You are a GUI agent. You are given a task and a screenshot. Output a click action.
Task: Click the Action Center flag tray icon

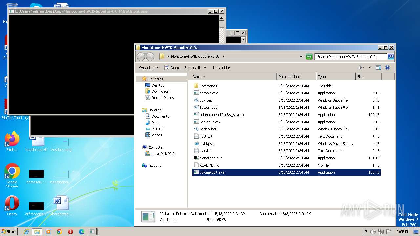click(x=388, y=232)
